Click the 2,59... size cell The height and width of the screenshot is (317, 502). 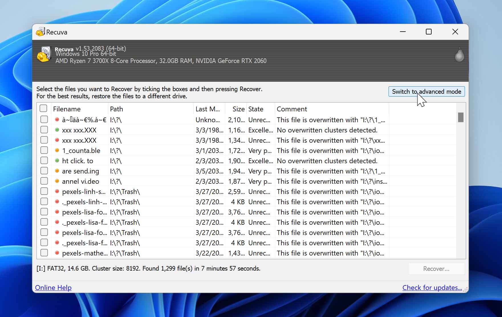pyautogui.click(x=236, y=192)
